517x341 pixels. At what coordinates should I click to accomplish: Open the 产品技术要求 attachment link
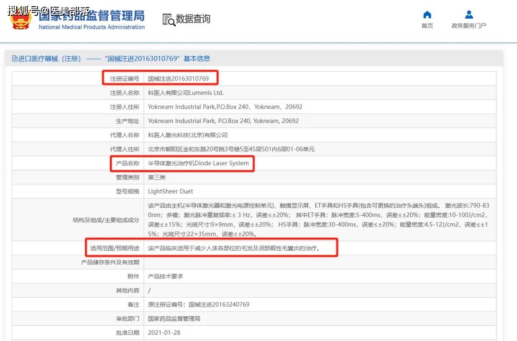(165, 276)
